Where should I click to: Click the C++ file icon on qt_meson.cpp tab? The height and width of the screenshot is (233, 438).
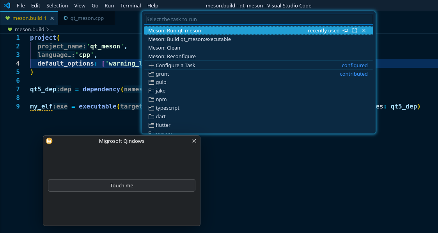66,18
